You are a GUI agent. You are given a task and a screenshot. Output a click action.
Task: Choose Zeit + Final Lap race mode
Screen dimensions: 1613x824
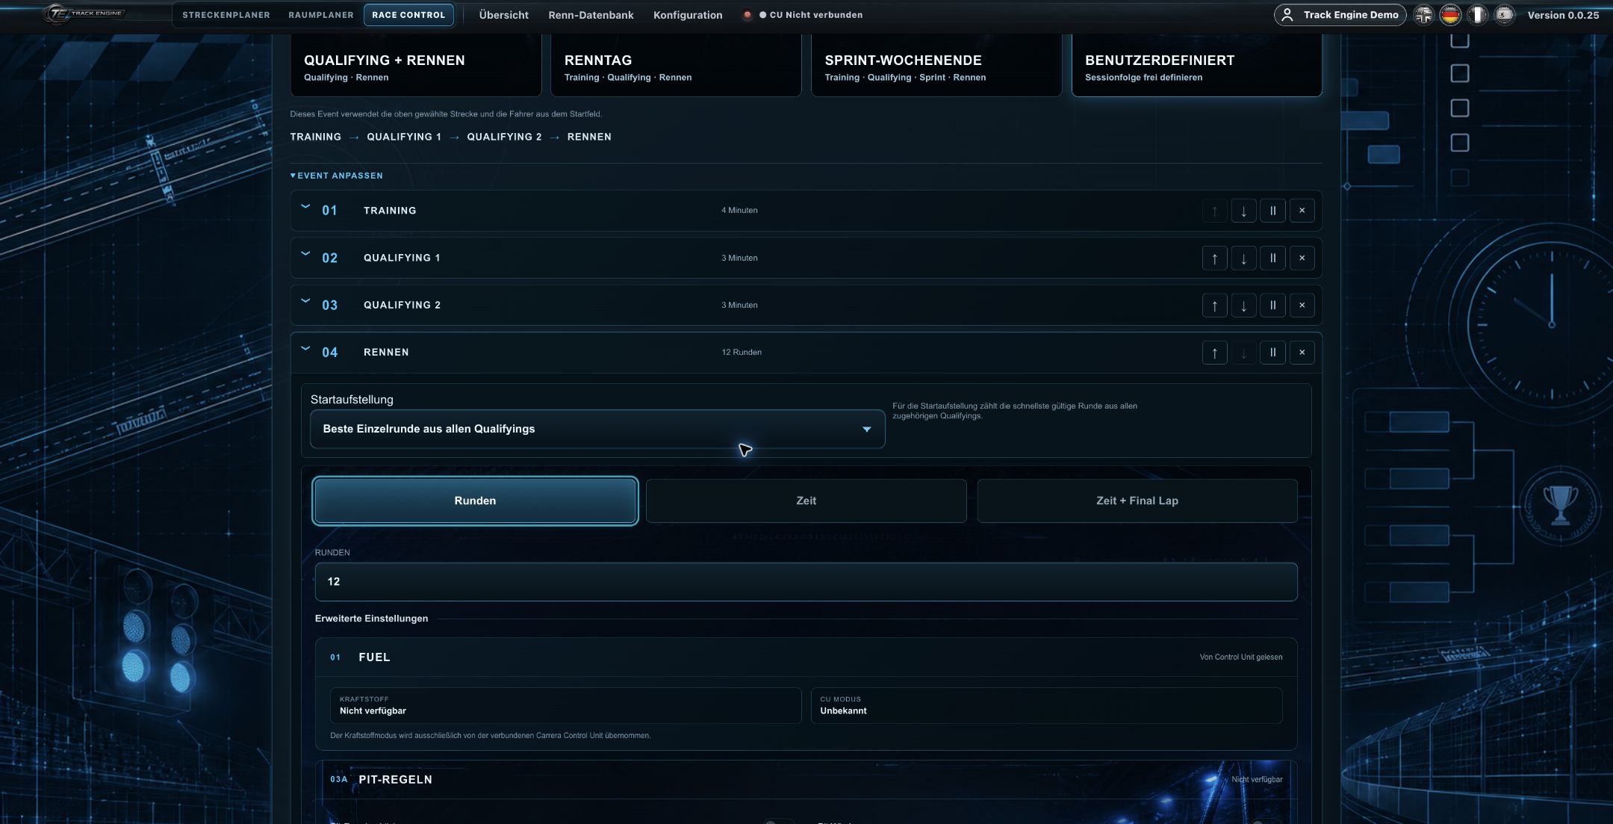[x=1137, y=501]
